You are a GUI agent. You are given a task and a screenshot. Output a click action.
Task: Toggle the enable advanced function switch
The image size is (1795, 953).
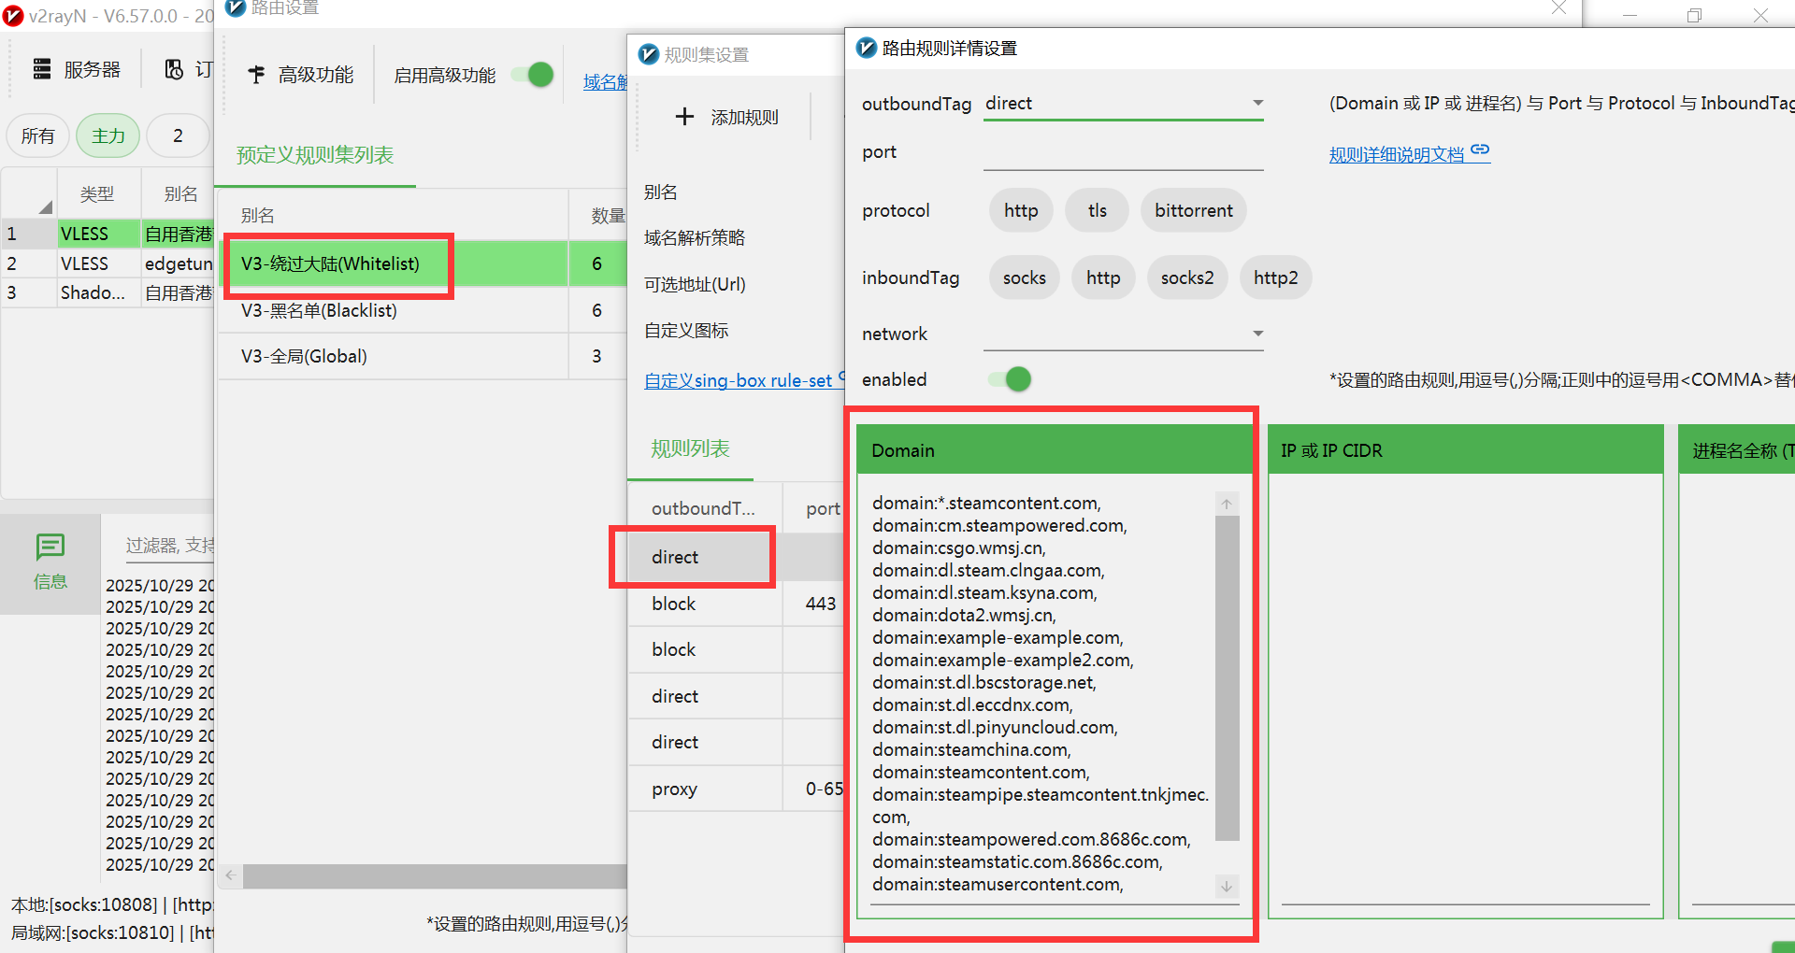(x=534, y=75)
